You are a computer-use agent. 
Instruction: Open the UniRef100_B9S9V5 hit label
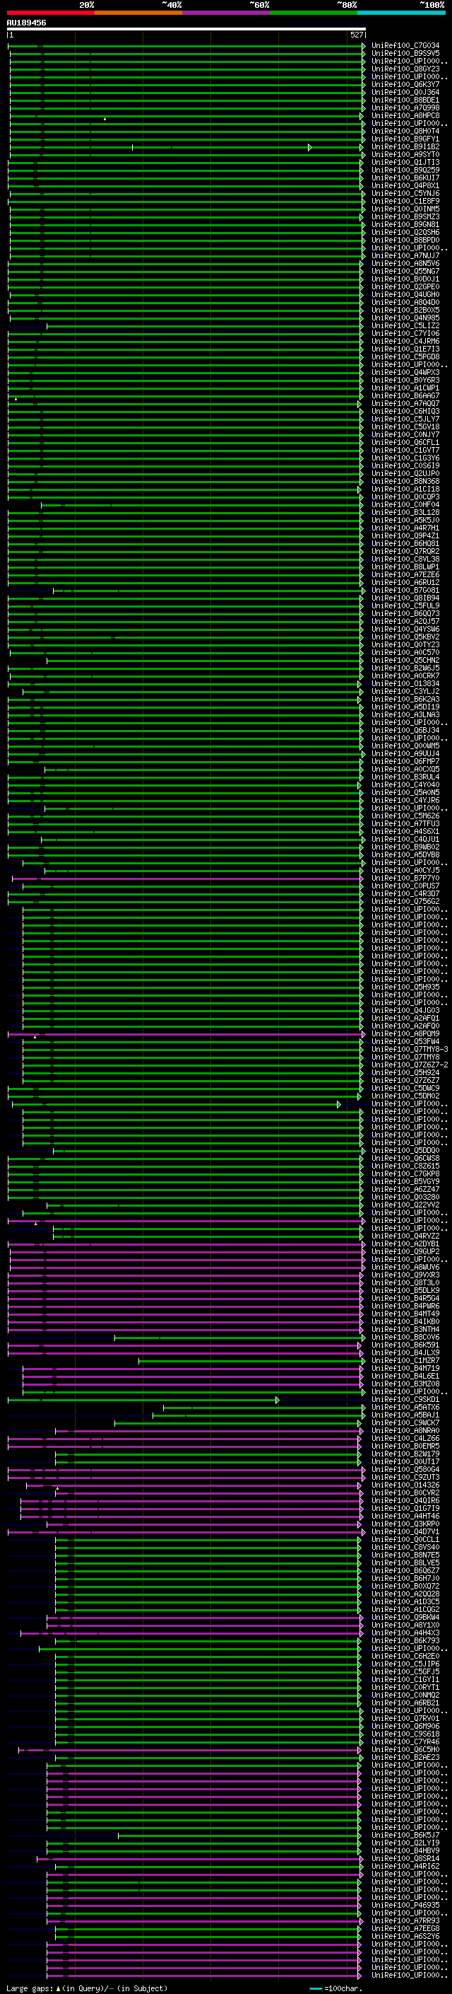(405, 54)
